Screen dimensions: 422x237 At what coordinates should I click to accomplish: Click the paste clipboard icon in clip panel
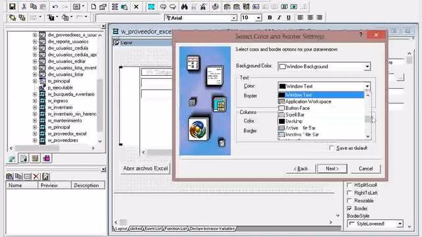10,176
